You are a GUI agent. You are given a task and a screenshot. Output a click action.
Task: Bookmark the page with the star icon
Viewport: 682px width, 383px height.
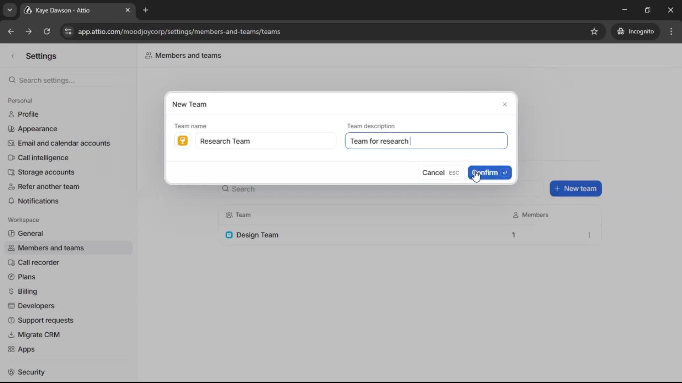click(594, 31)
